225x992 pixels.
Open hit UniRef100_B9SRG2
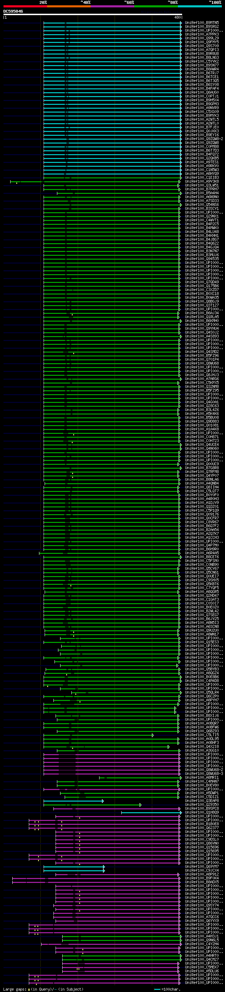click(202, 27)
